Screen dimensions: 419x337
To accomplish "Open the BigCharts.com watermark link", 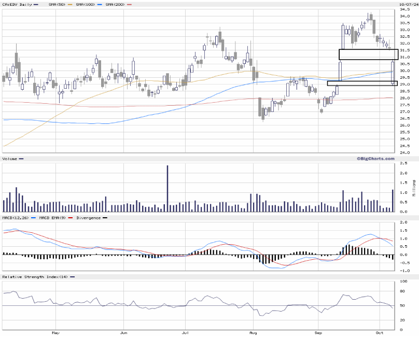I will 374,158.
